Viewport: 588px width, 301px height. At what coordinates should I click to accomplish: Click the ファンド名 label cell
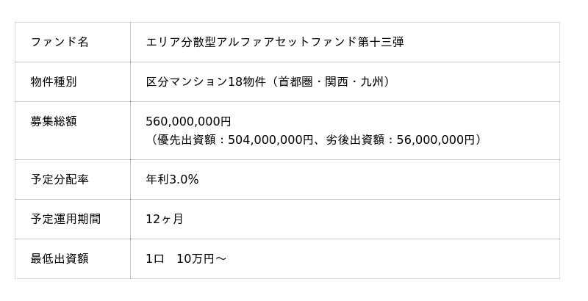(x=60, y=42)
